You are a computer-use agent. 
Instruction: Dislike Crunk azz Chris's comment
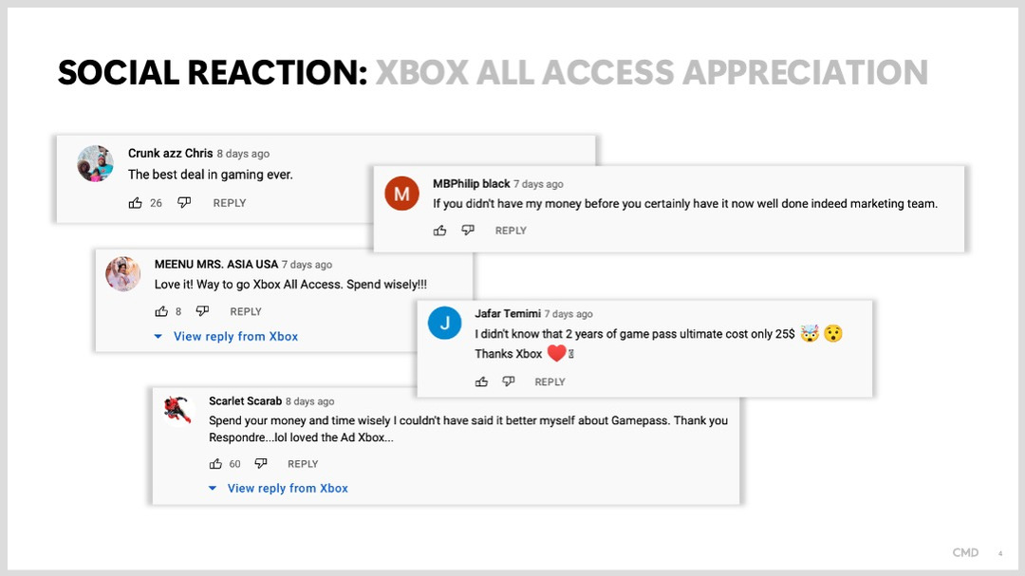pos(184,203)
